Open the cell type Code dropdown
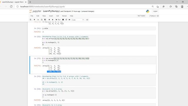The image size is (188, 106). point(78,20)
